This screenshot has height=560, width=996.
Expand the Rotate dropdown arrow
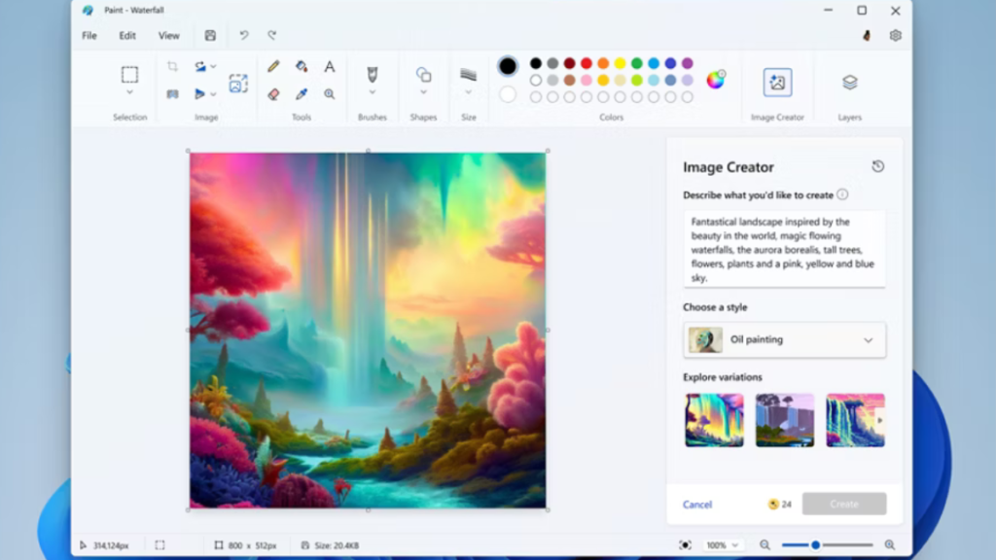213,67
